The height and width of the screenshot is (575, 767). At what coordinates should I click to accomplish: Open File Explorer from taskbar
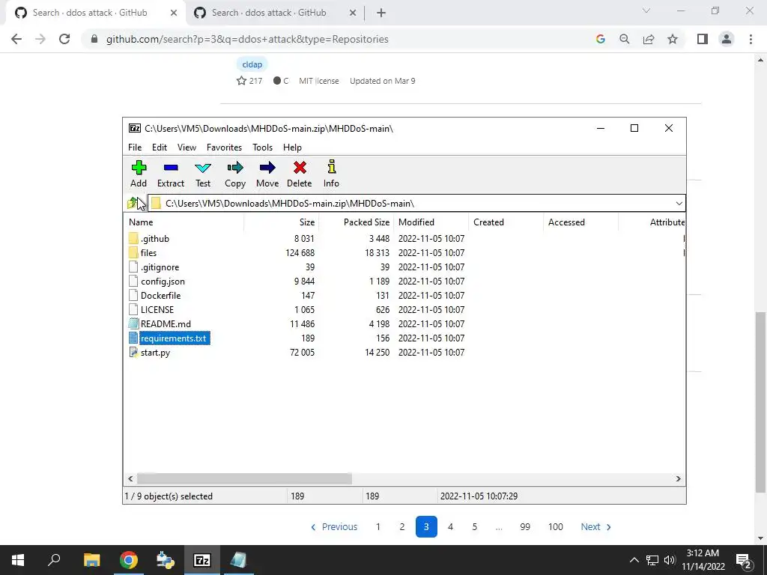click(91, 560)
